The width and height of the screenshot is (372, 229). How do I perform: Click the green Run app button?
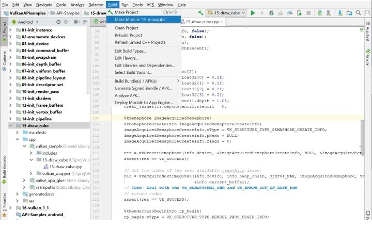coord(253,12)
